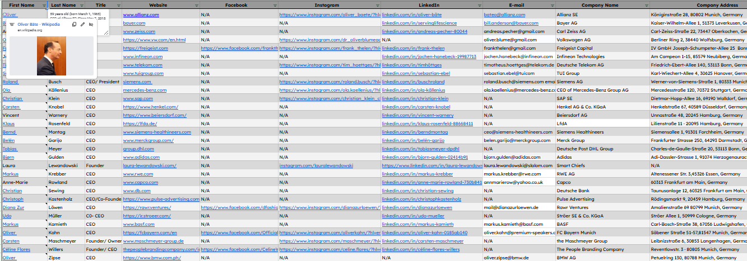Select title cell 'Founder/ Owner'
This screenshot has width=747, height=261.
103,241
